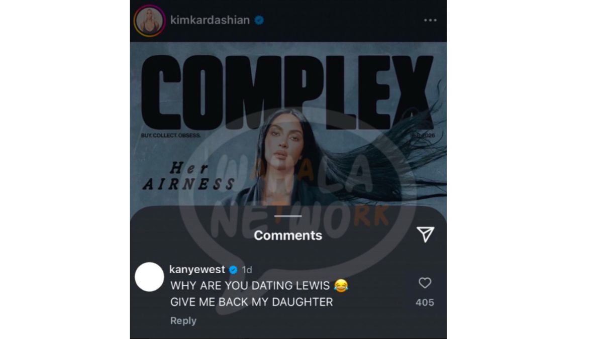This screenshot has width=603, height=339.
Task: Open kanyewest's blank profile picture
Action: click(149, 277)
